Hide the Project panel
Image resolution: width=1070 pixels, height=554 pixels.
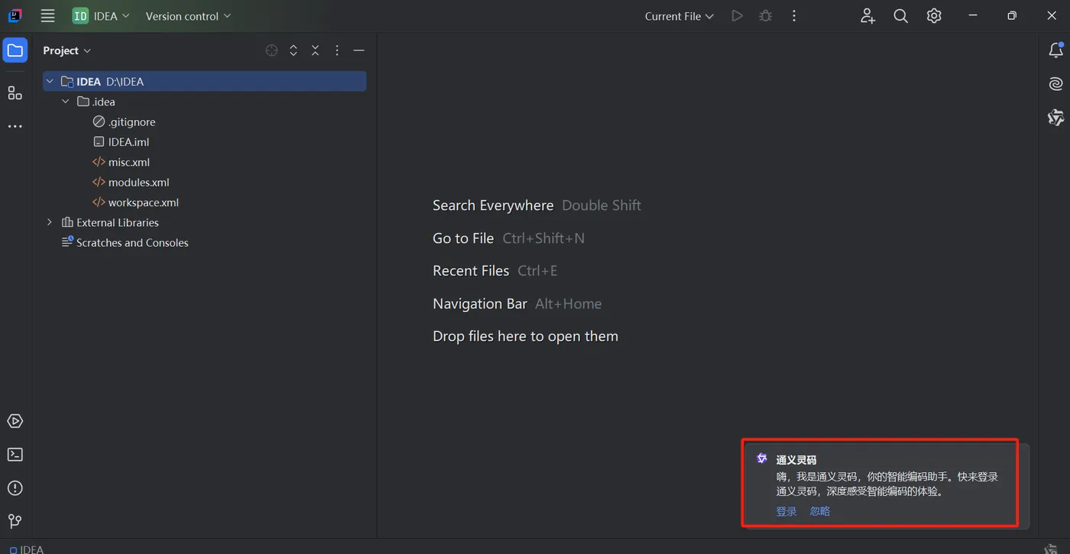pos(358,50)
